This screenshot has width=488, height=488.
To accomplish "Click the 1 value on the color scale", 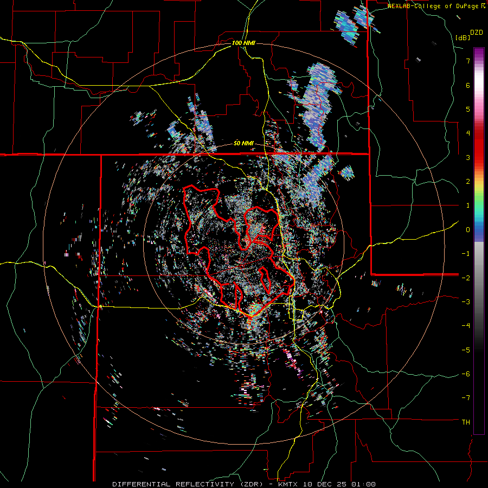I will (x=468, y=206).
